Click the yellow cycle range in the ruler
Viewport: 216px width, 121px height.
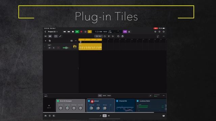click(90, 40)
